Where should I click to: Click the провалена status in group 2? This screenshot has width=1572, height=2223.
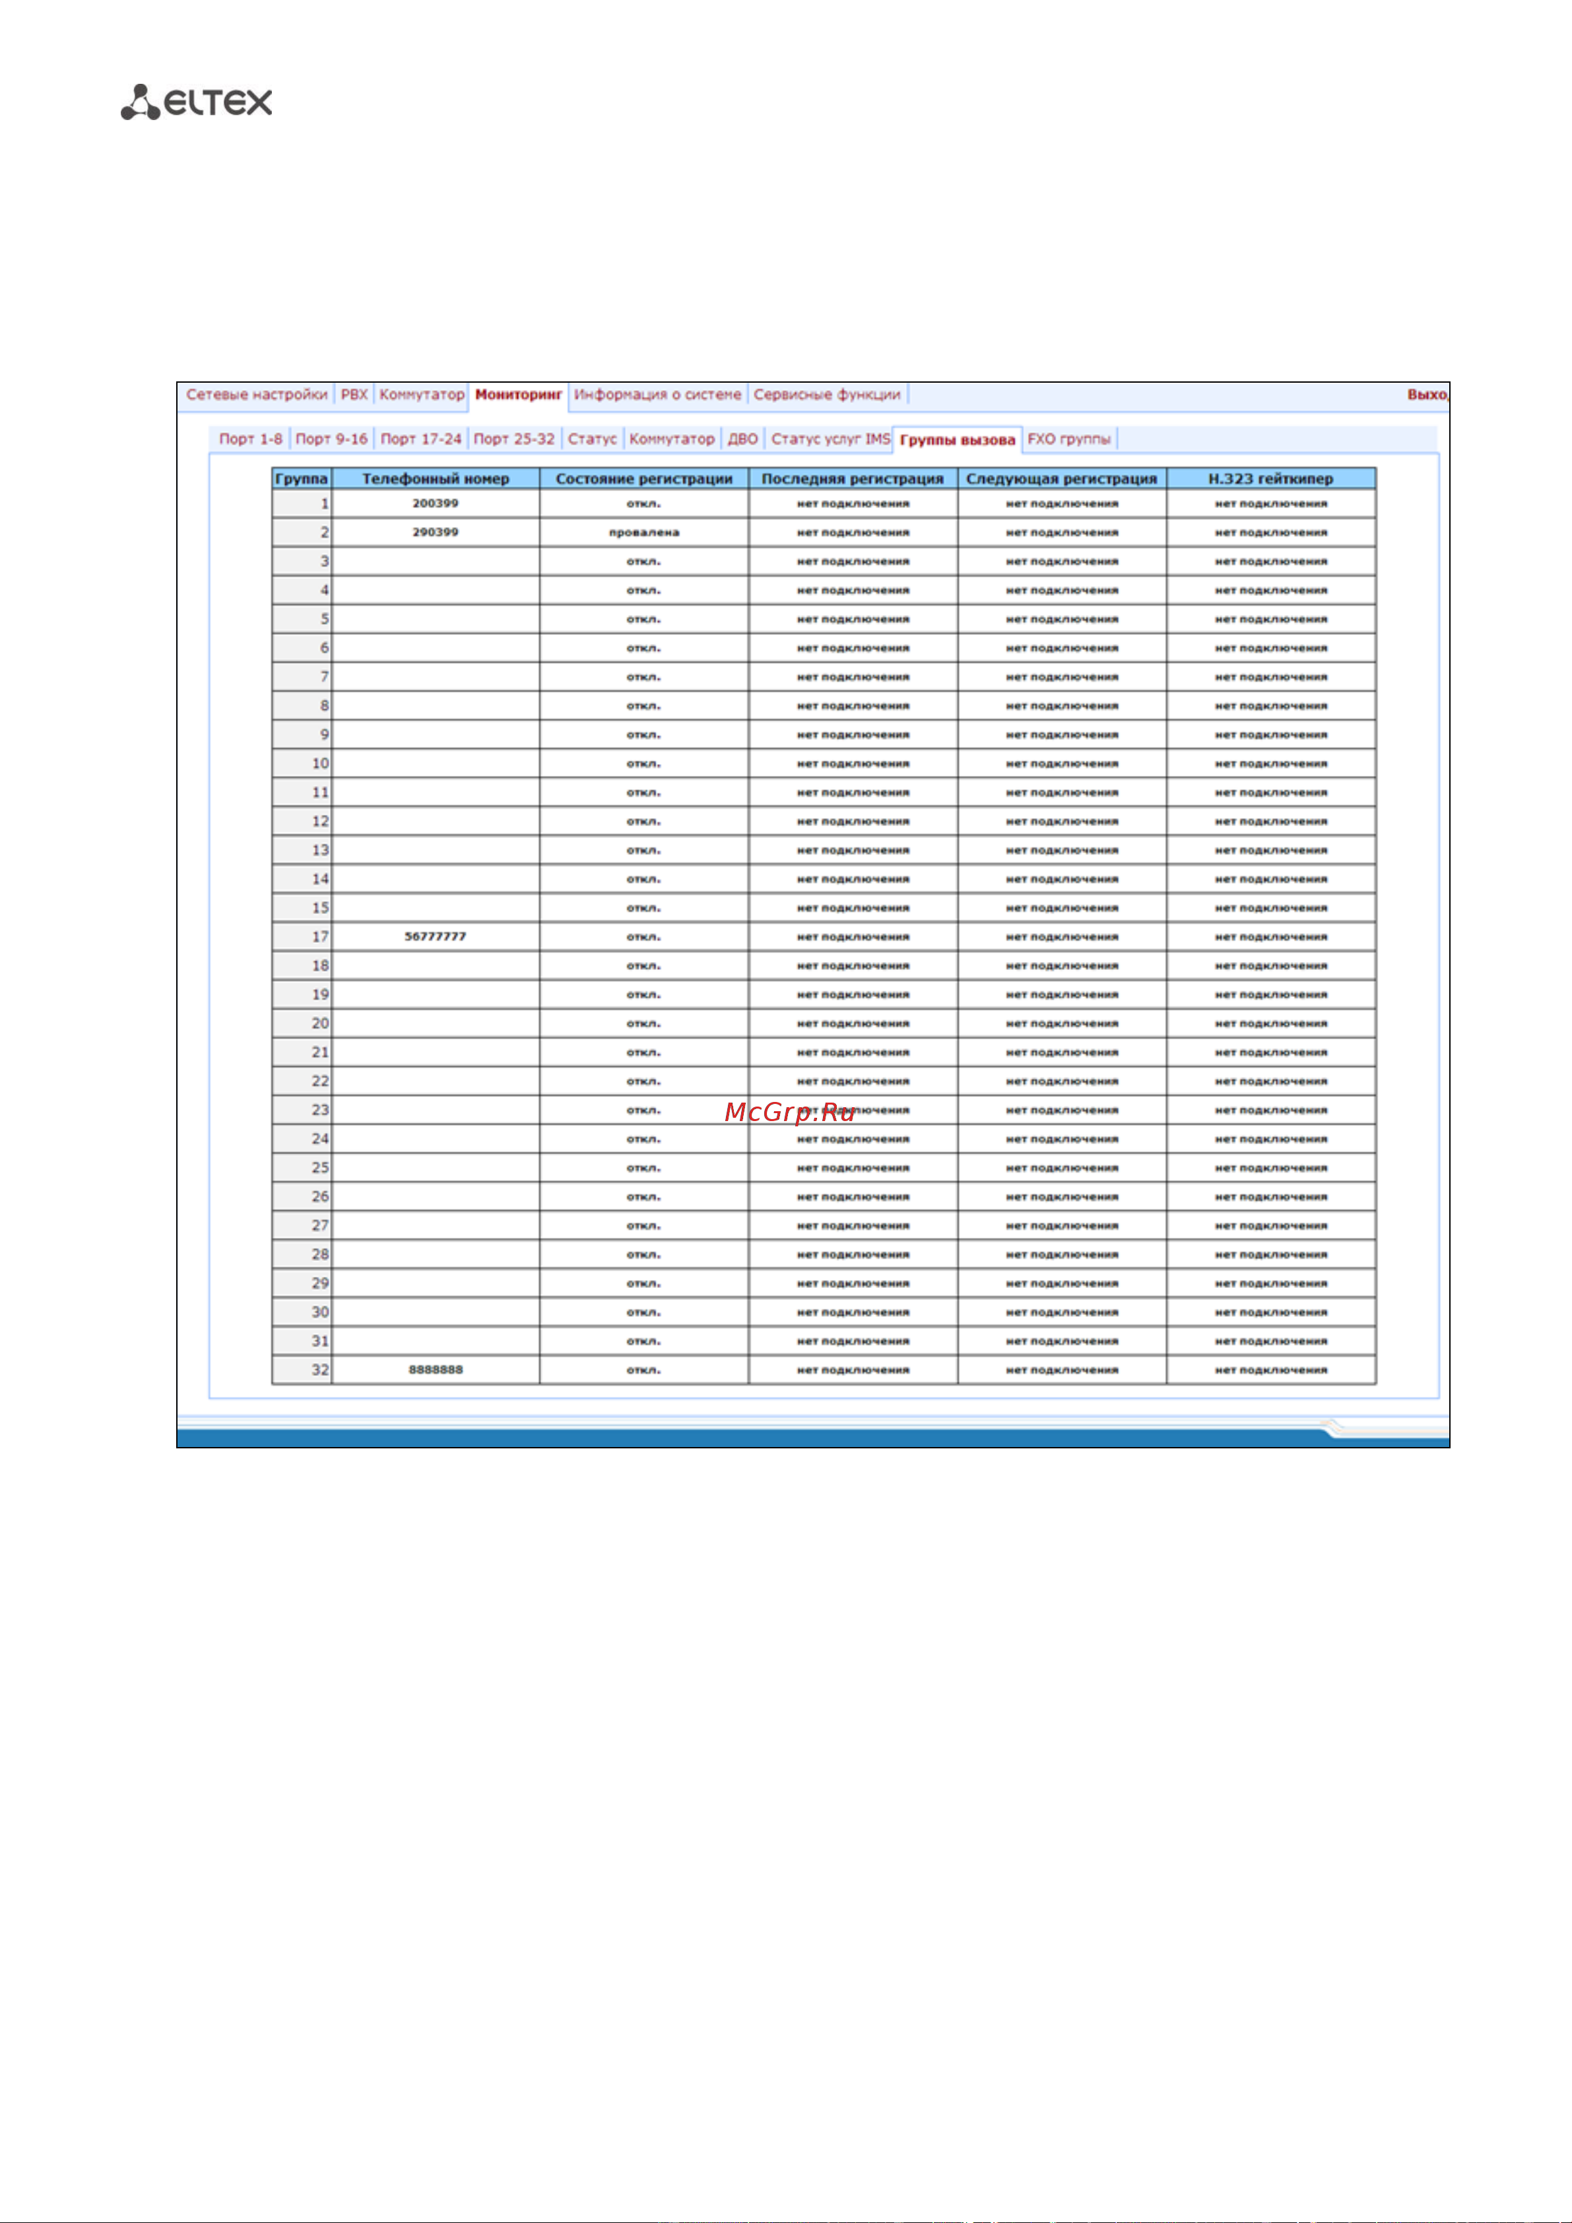tap(644, 532)
